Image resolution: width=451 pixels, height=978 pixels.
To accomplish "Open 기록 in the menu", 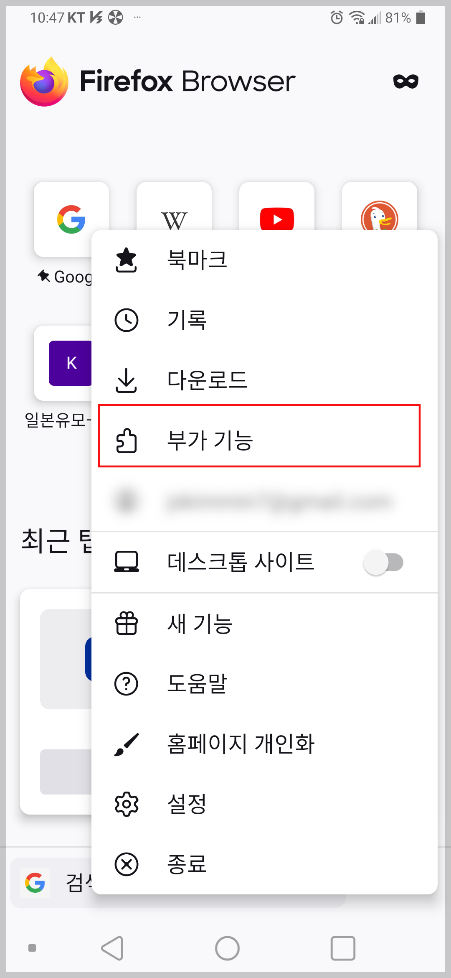I will (x=188, y=320).
